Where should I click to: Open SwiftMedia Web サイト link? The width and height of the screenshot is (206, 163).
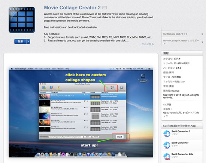pyautogui.click(x=176, y=34)
